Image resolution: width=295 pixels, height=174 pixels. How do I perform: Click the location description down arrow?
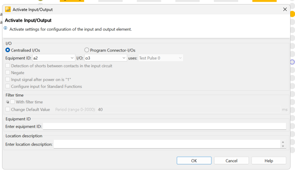pos(283,146)
